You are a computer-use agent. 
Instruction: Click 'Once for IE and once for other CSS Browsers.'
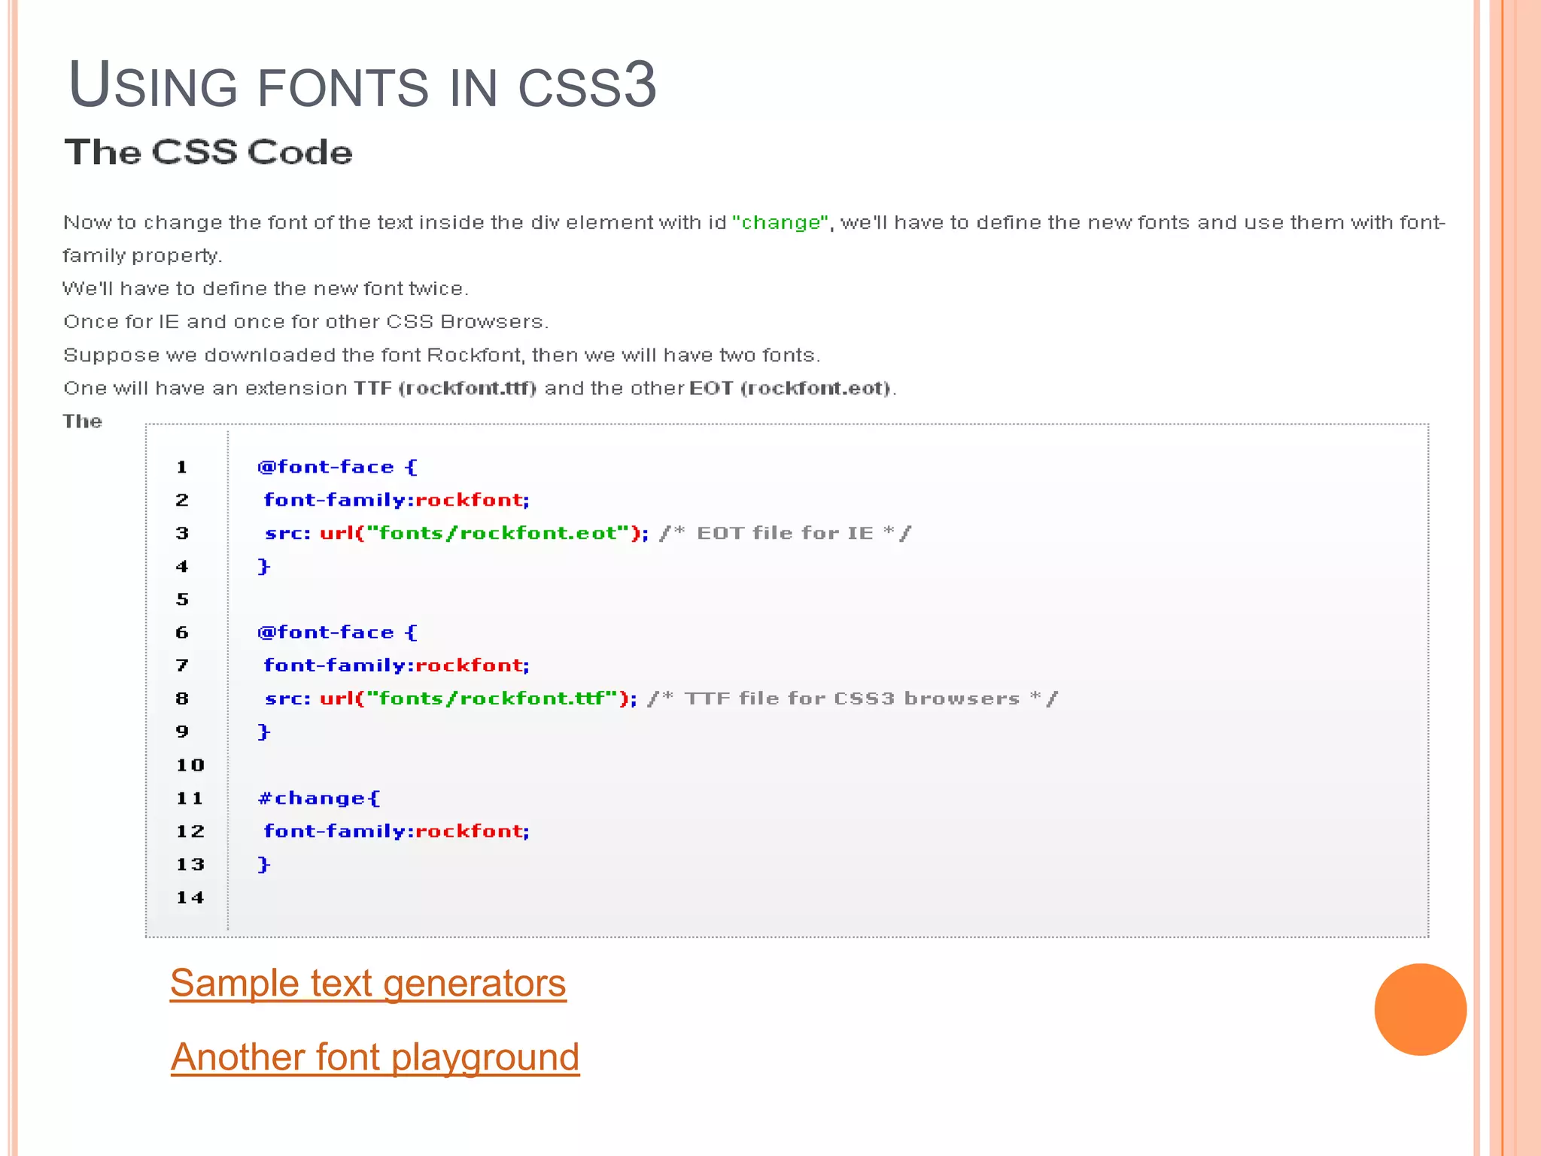click(x=306, y=322)
